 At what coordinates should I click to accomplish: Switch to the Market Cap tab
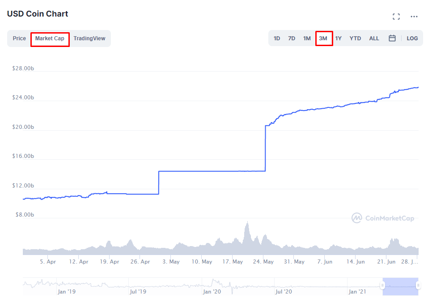(x=50, y=38)
